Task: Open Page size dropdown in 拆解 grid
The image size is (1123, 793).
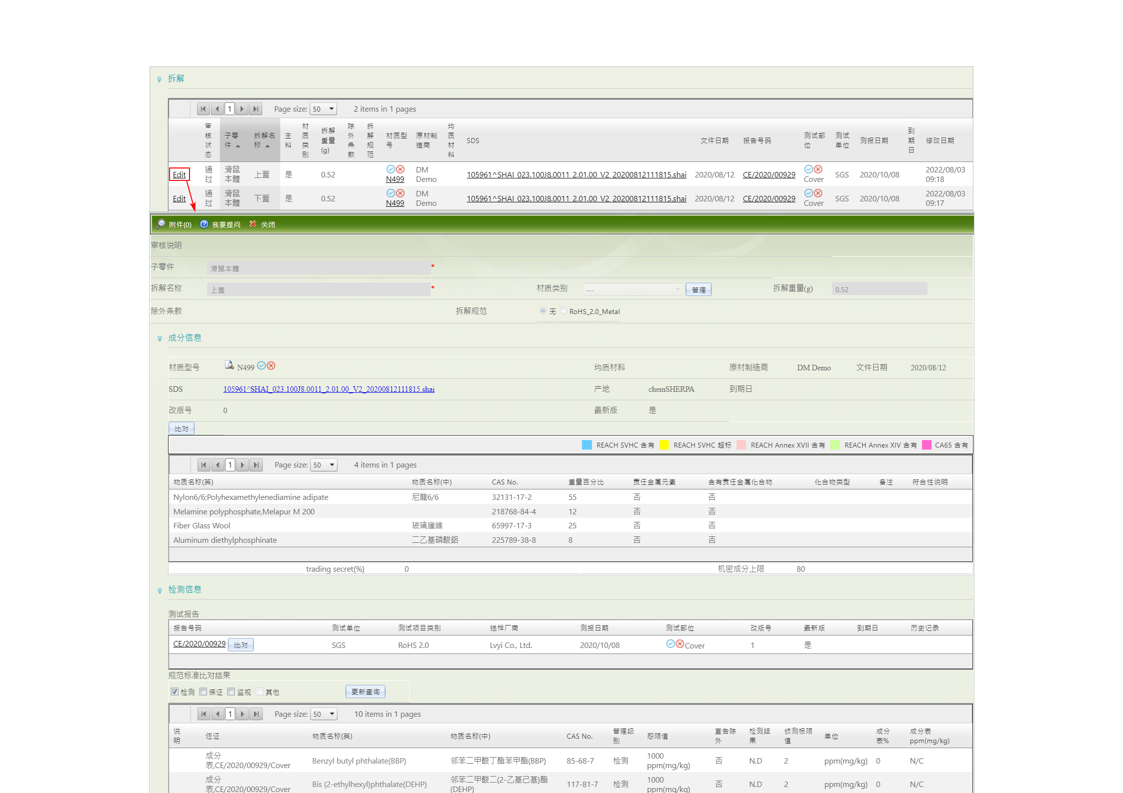Action: pos(324,109)
